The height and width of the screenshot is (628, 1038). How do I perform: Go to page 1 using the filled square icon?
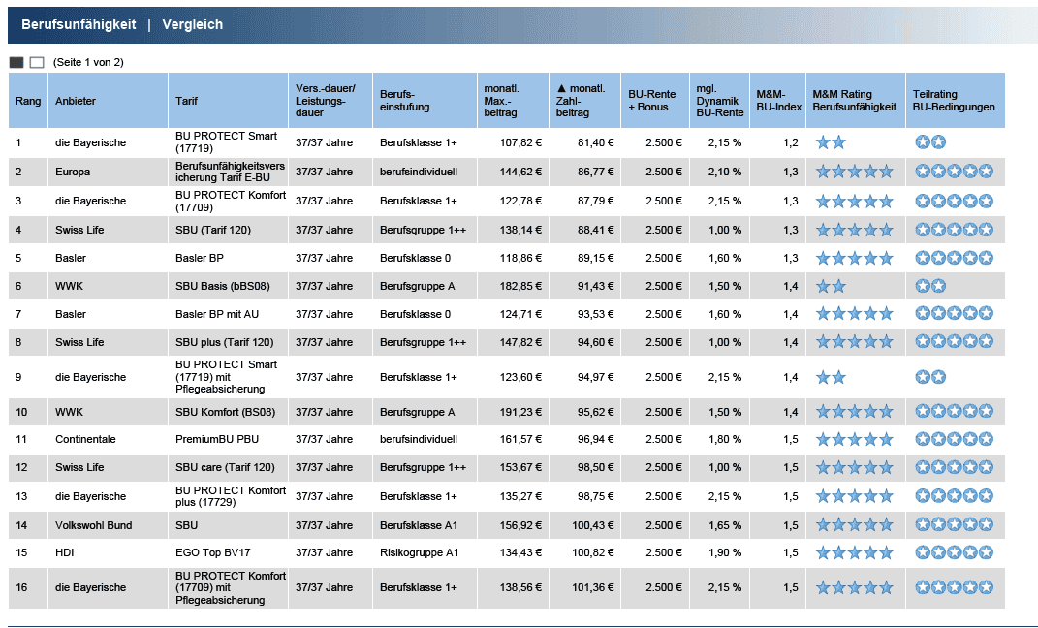(16, 62)
